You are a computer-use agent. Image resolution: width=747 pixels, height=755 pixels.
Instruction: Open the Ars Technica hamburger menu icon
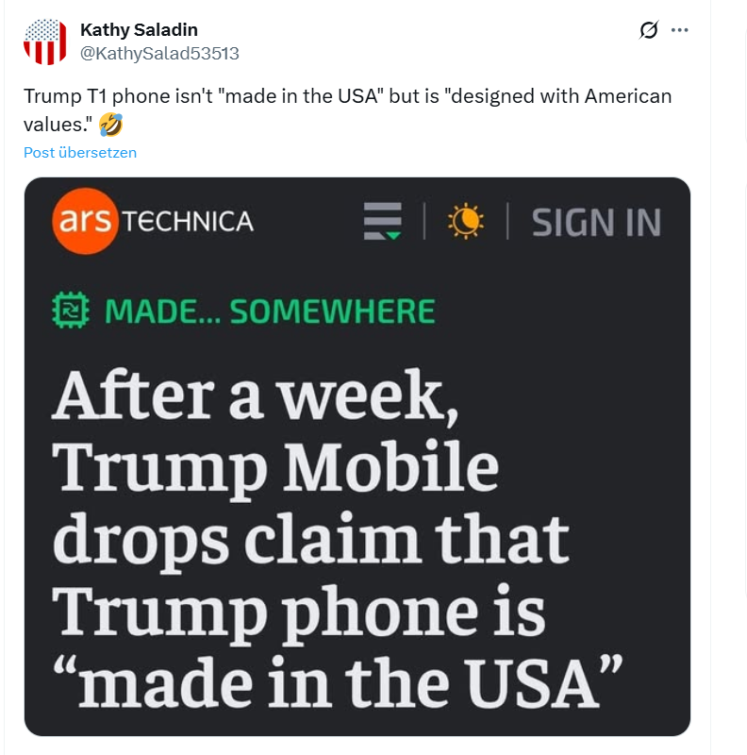coord(383,222)
